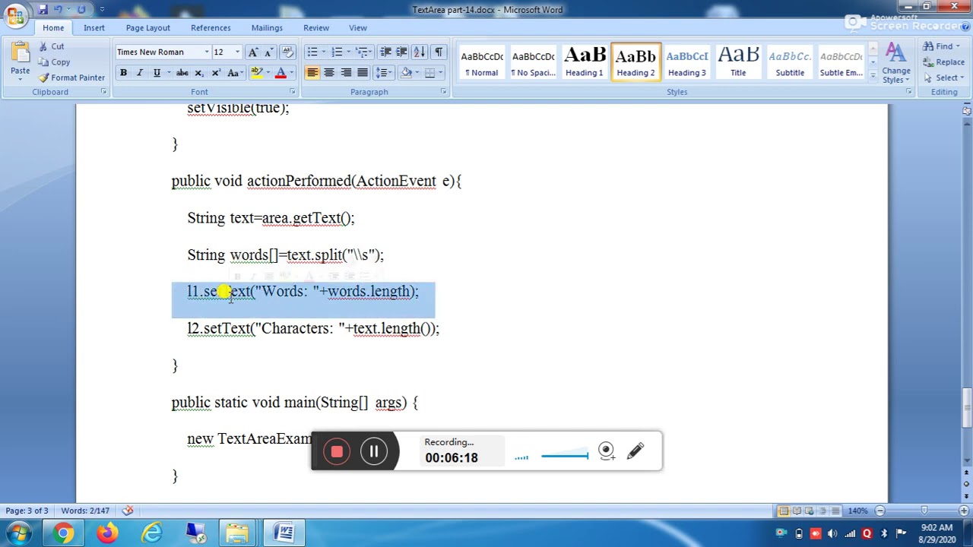Open the font color dropdown arrow
The image size is (973, 547).
pyautogui.click(x=291, y=73)
